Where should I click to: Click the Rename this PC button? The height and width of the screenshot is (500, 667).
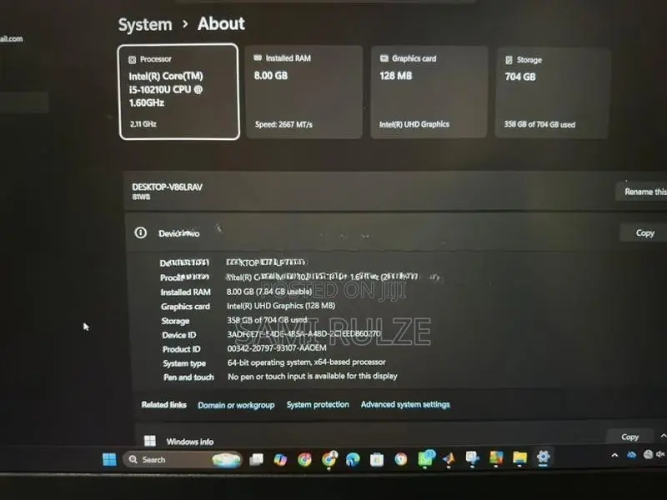point(643,192)
